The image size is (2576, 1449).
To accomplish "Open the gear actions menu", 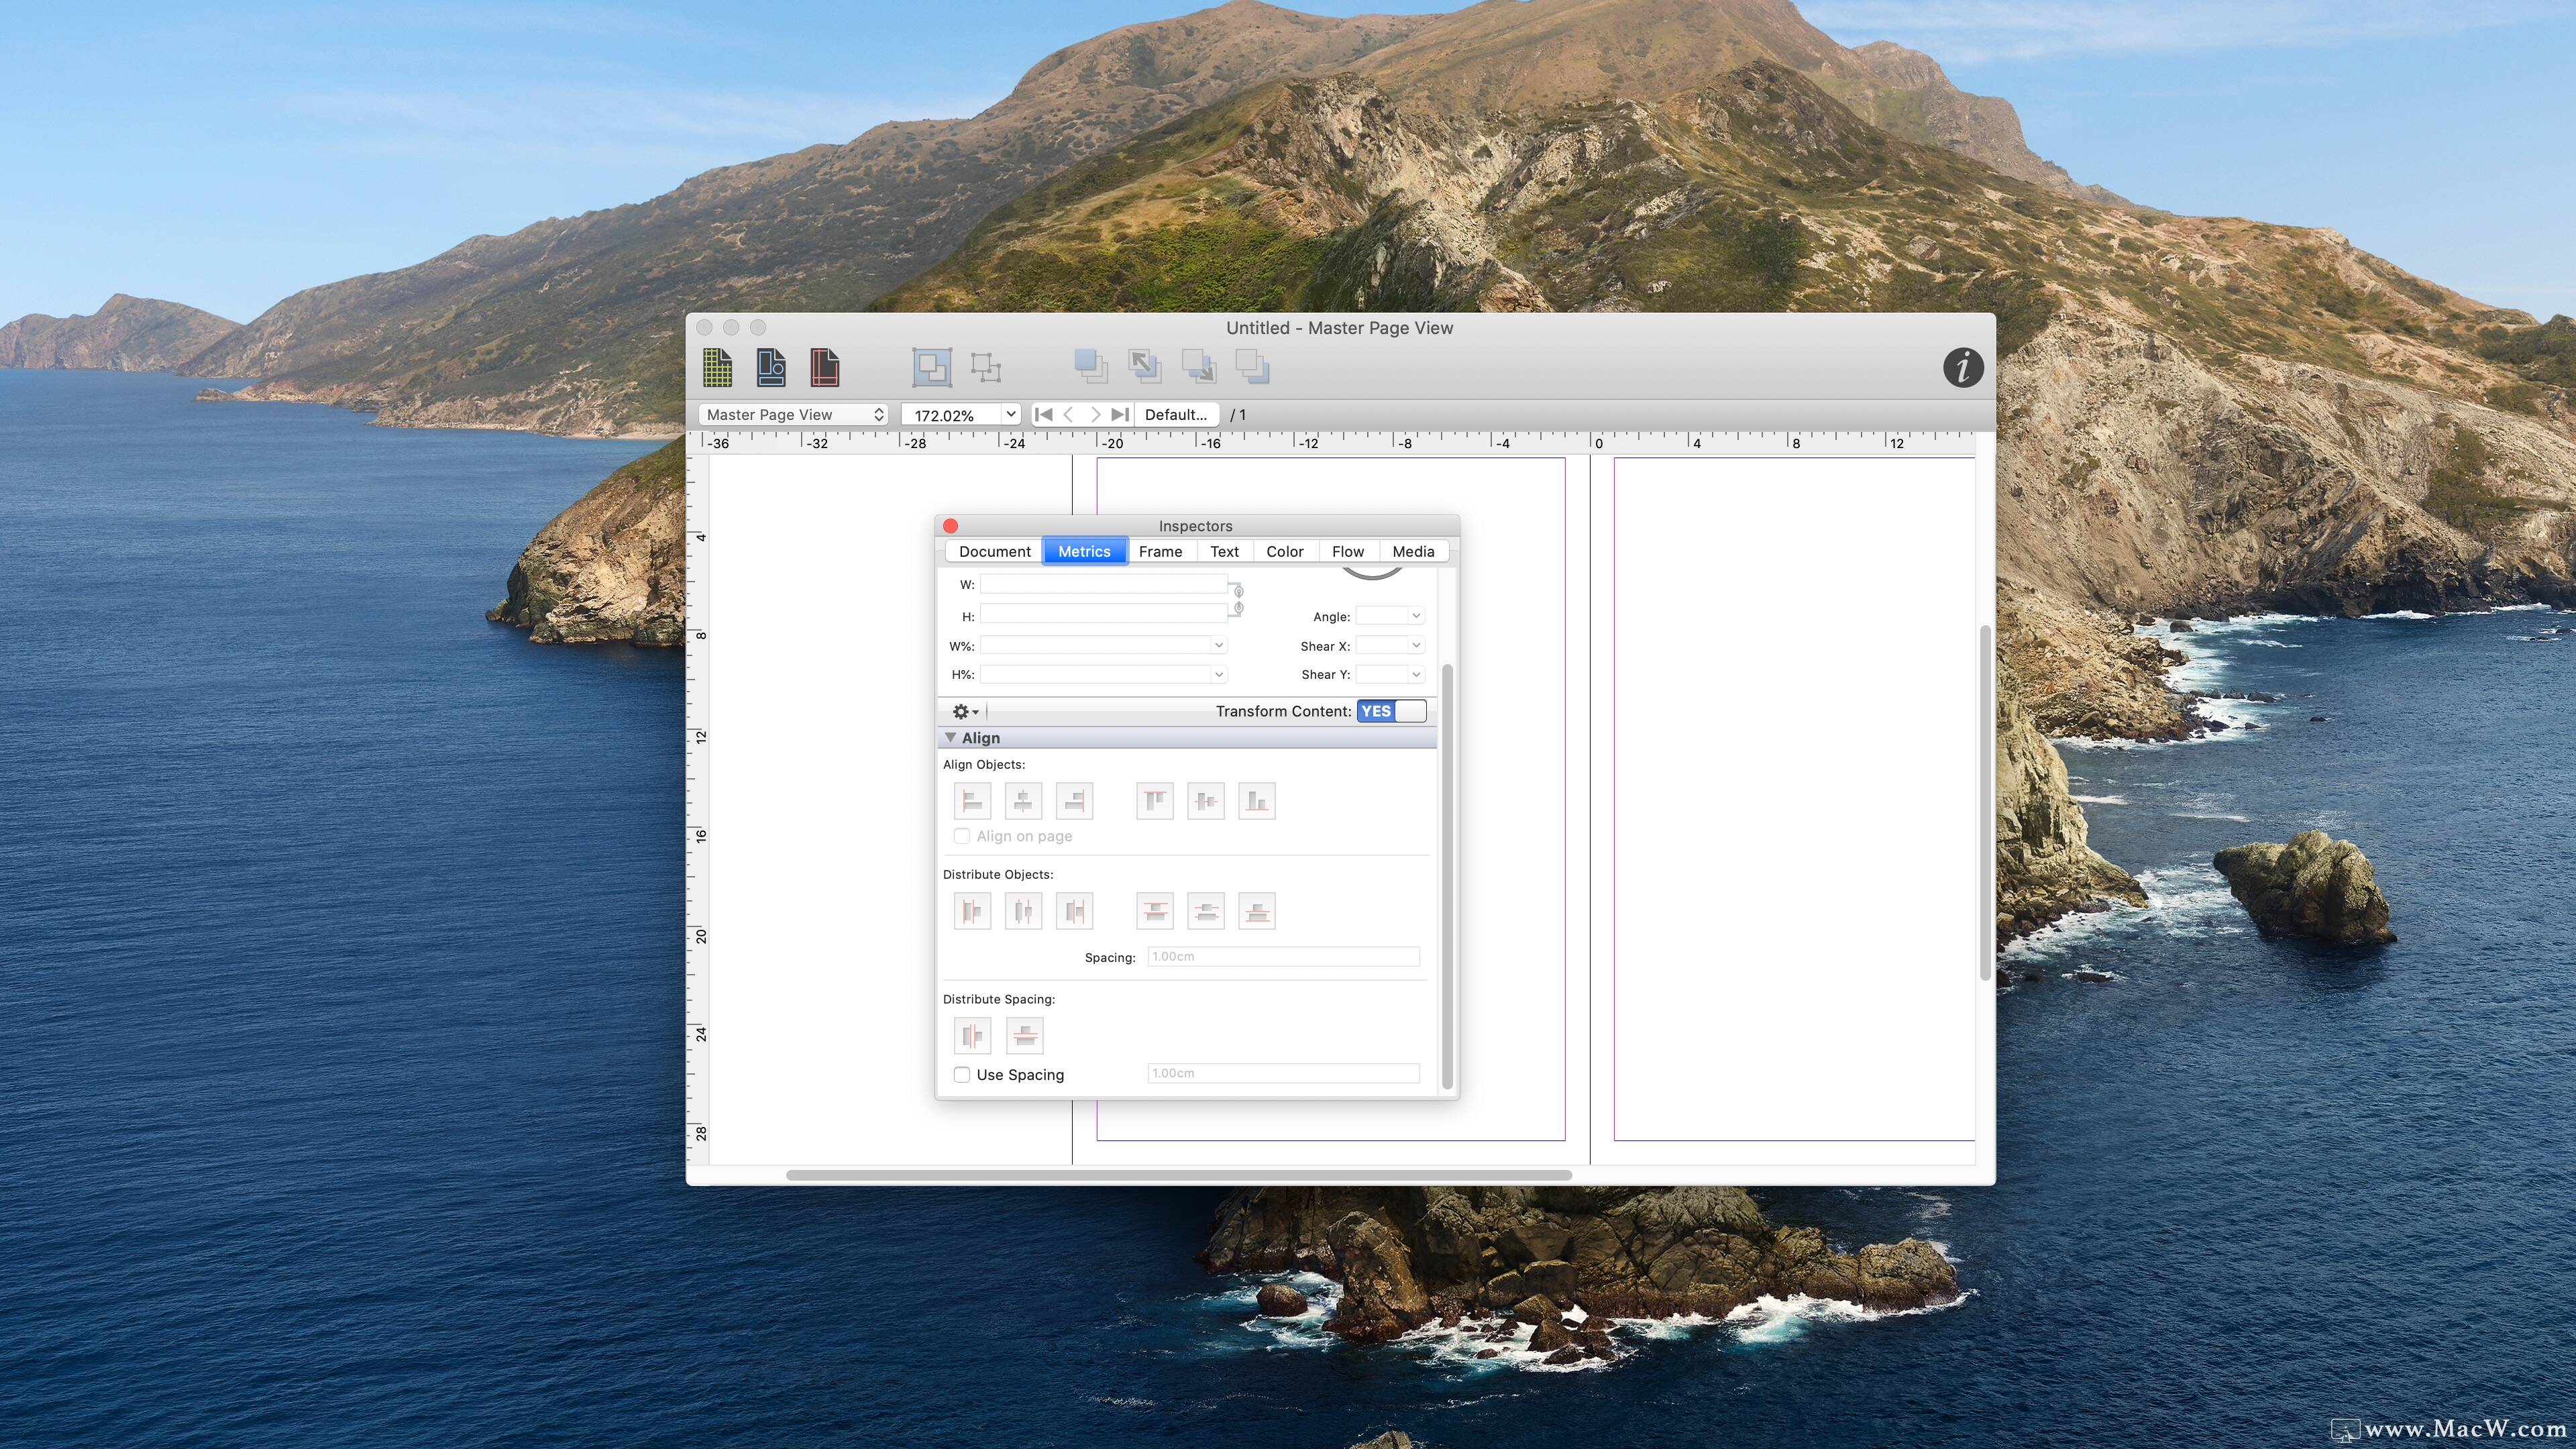I will (965, 711).
